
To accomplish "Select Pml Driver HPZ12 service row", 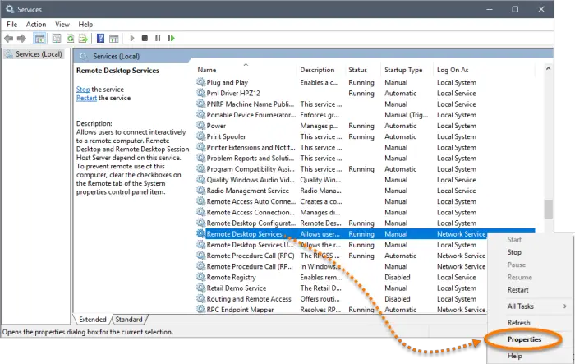I will click(365, 93).
